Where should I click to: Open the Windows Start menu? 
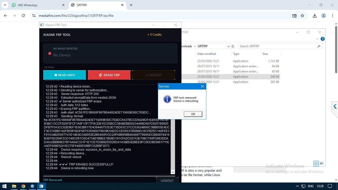[4, 186]
